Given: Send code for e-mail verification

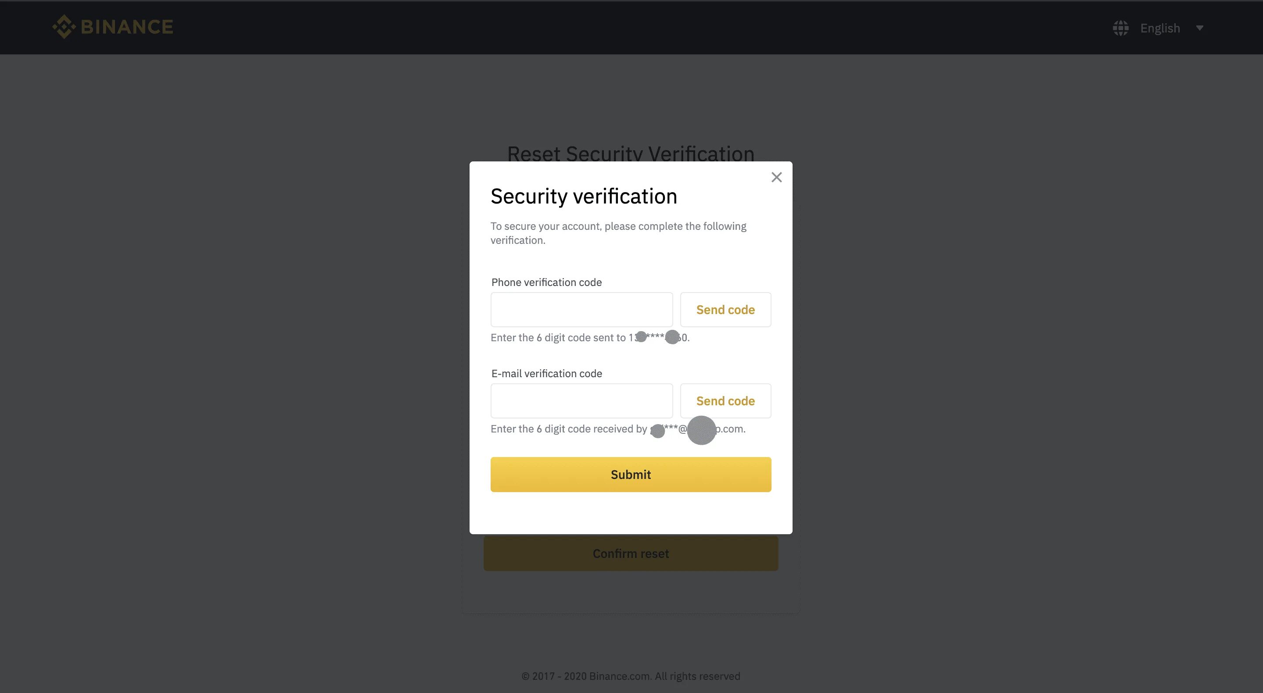Looking at the screenshot, I should (725, 401).
